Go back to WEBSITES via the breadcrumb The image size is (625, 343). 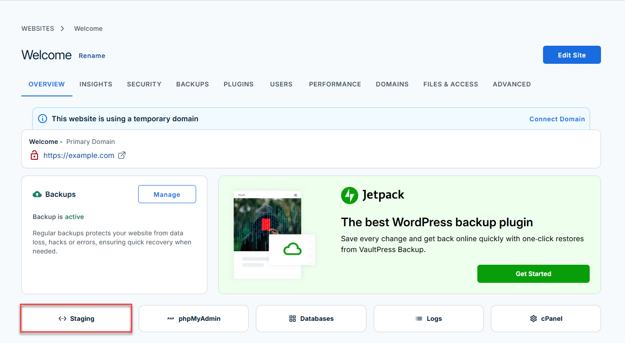[38, 29]
